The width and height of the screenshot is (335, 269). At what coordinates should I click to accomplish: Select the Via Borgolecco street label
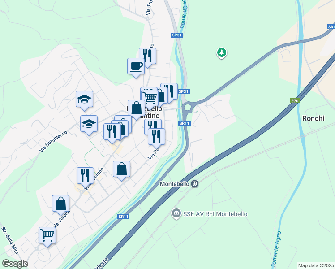pyautogui.click(x=53, y=141)
